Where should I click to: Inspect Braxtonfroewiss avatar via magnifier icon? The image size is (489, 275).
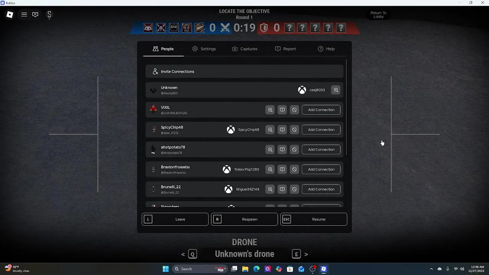pyautogui.click(x=270, y=169)
